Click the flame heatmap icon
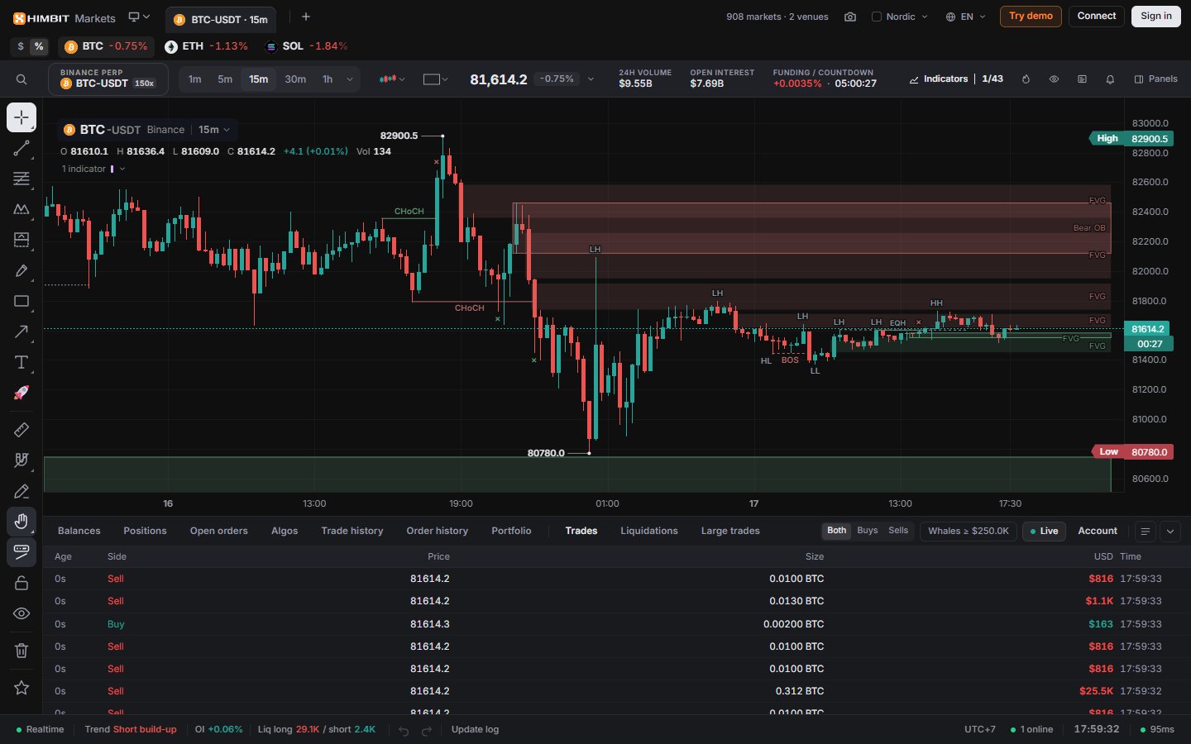The image size is (1191, 744). [1026, 79]
